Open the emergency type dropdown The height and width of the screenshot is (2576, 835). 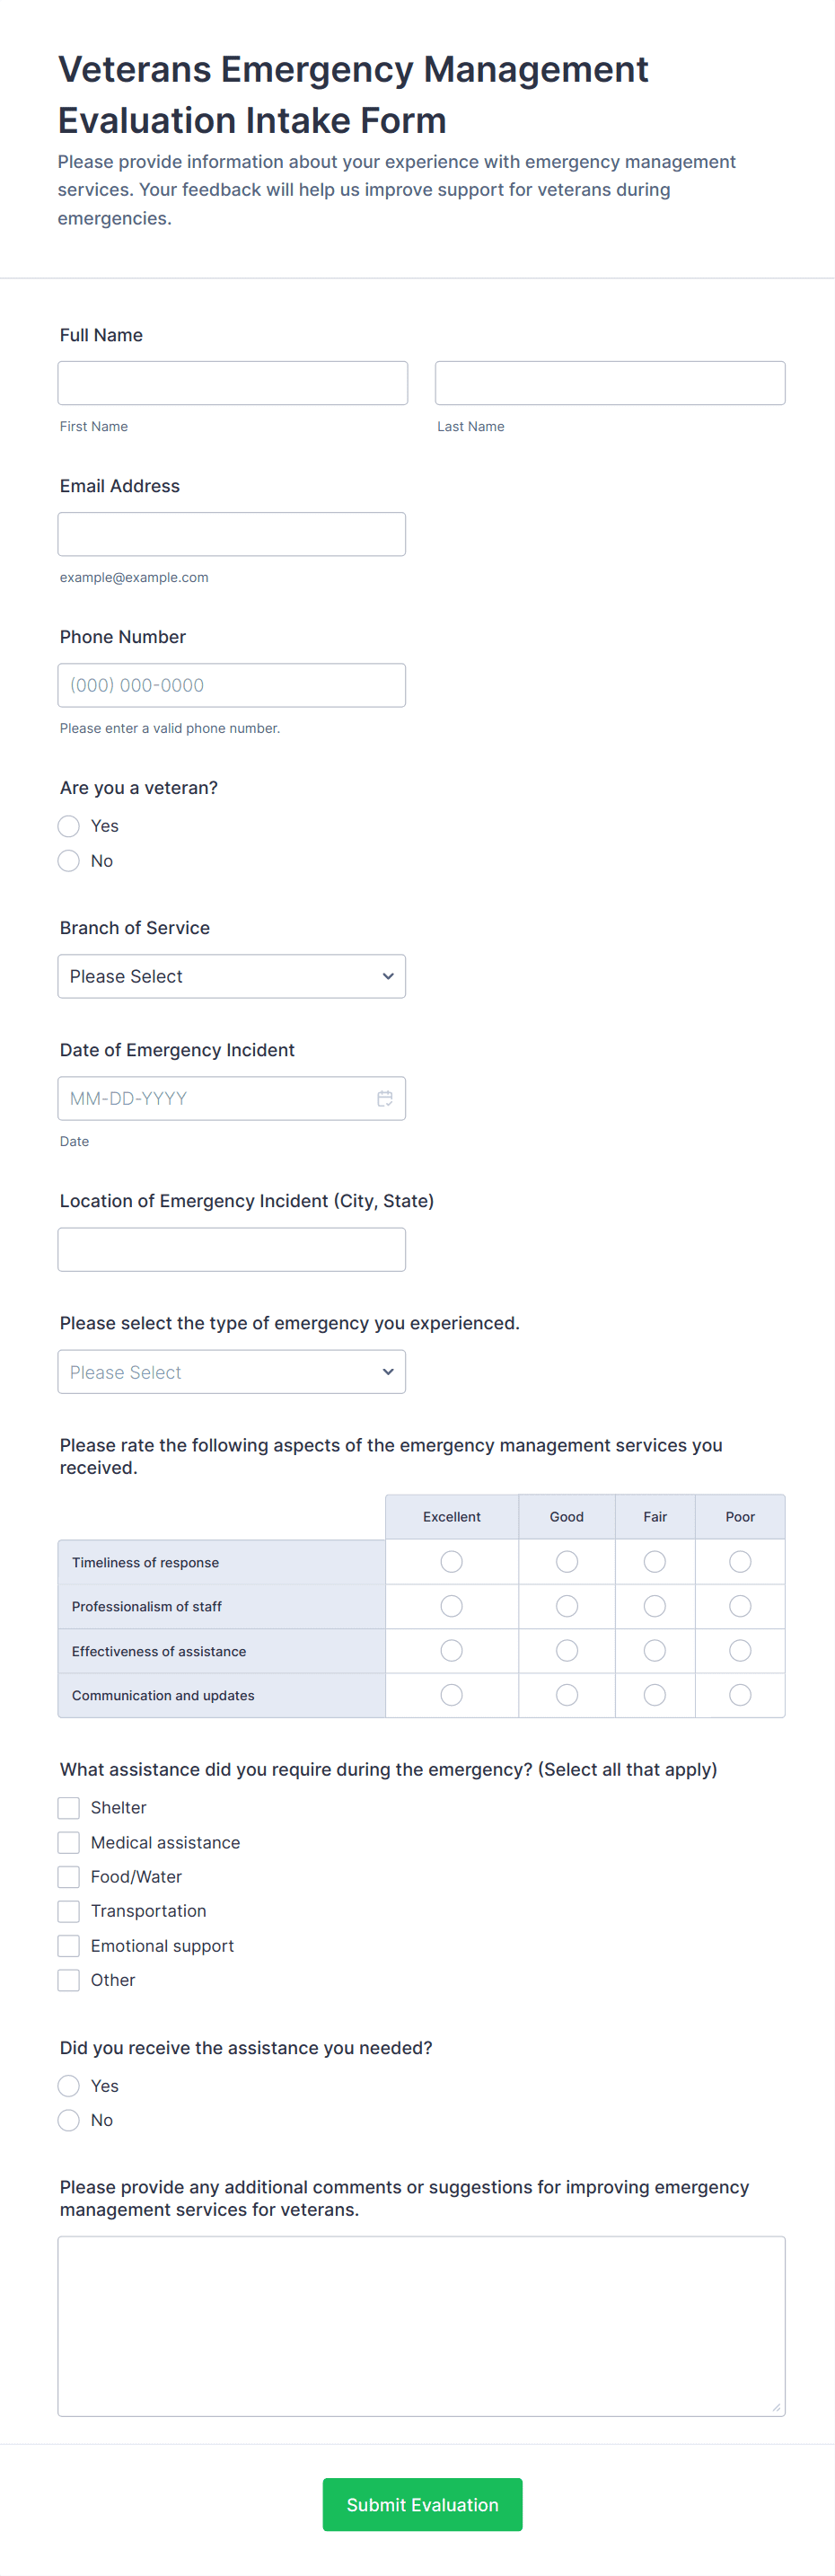coord(232,1372)
